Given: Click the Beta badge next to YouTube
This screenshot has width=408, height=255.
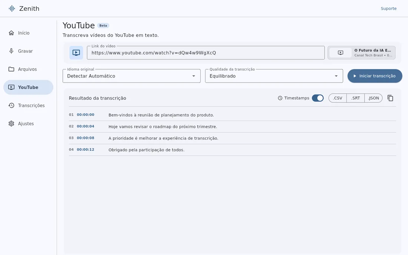Looking at the screenshot, I should tap(103, 26).
